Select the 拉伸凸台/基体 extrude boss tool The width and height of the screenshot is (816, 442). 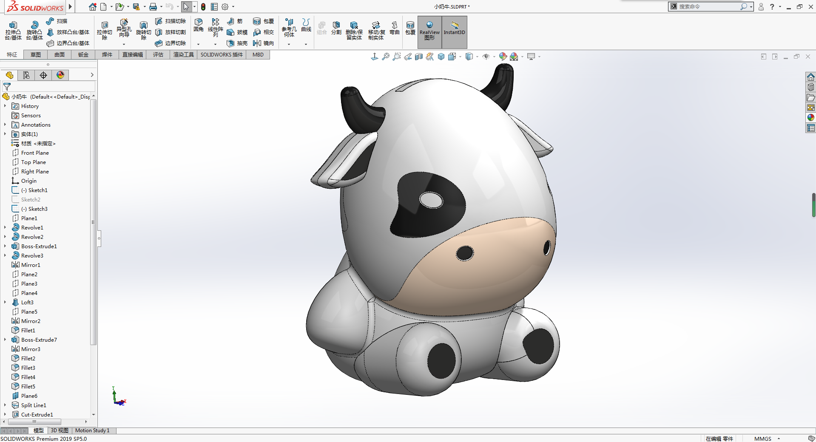(13, 31)
